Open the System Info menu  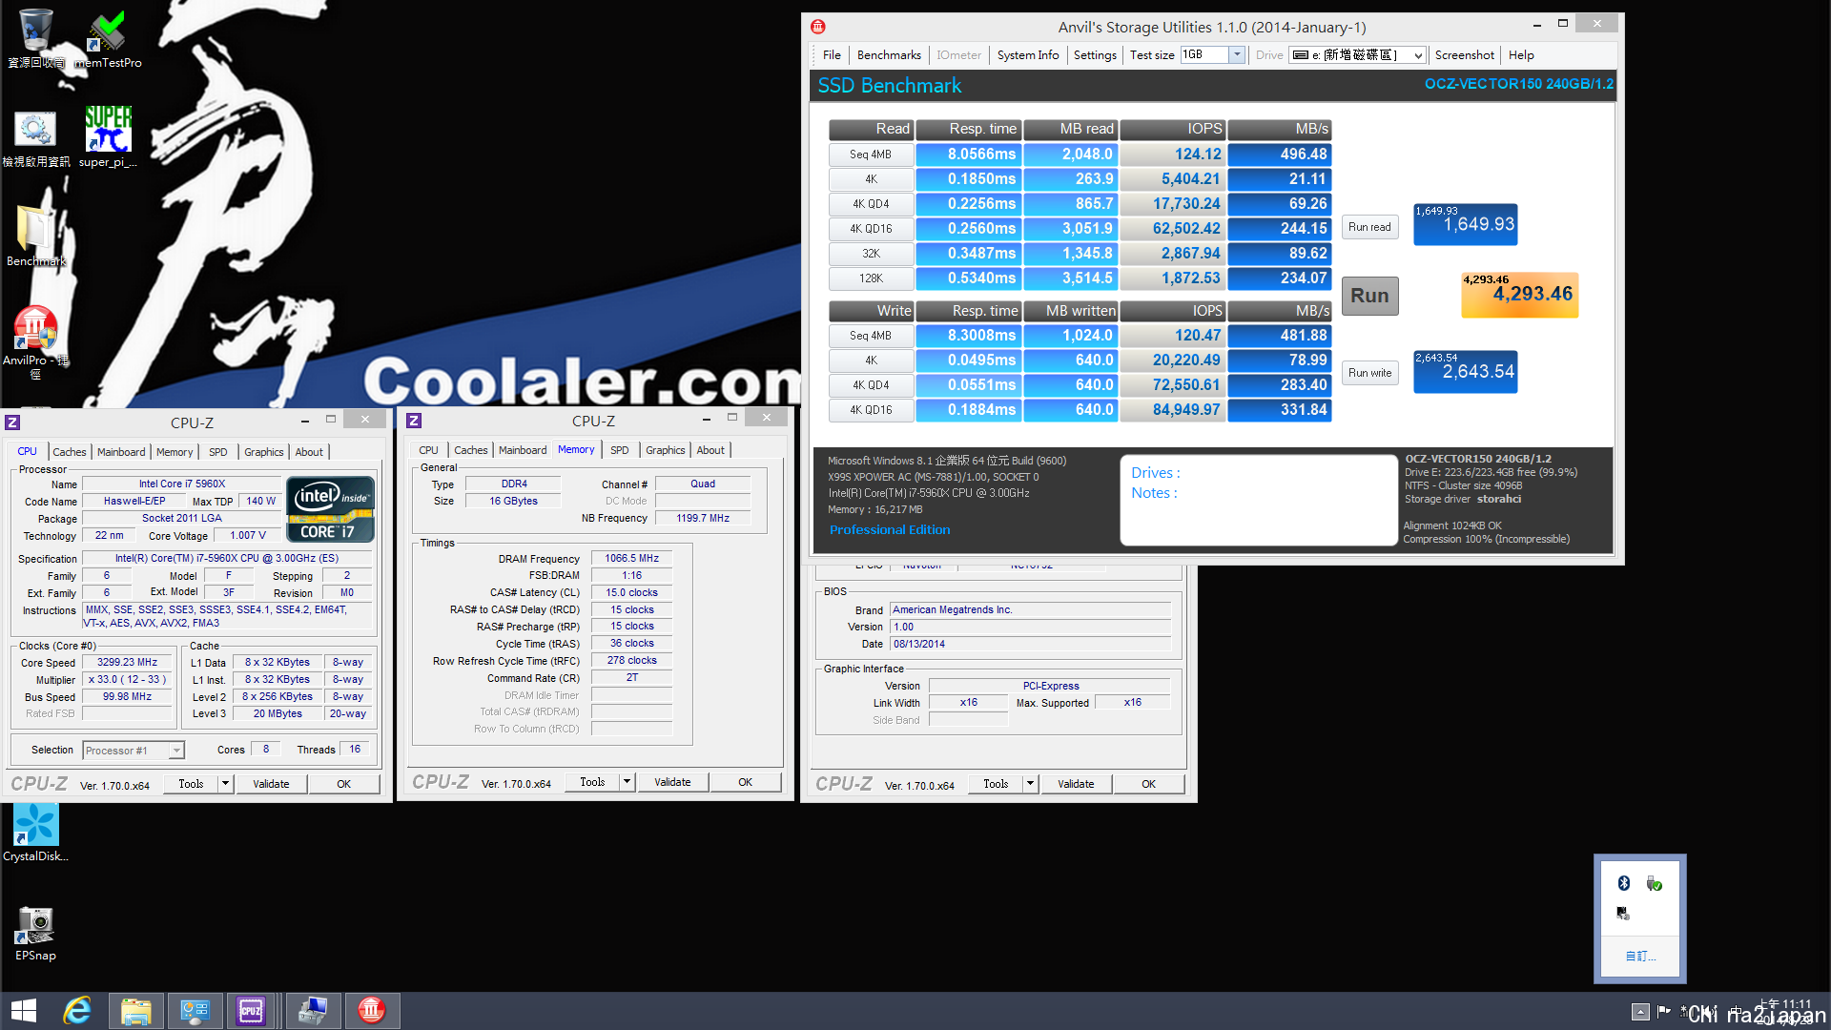1028,54
